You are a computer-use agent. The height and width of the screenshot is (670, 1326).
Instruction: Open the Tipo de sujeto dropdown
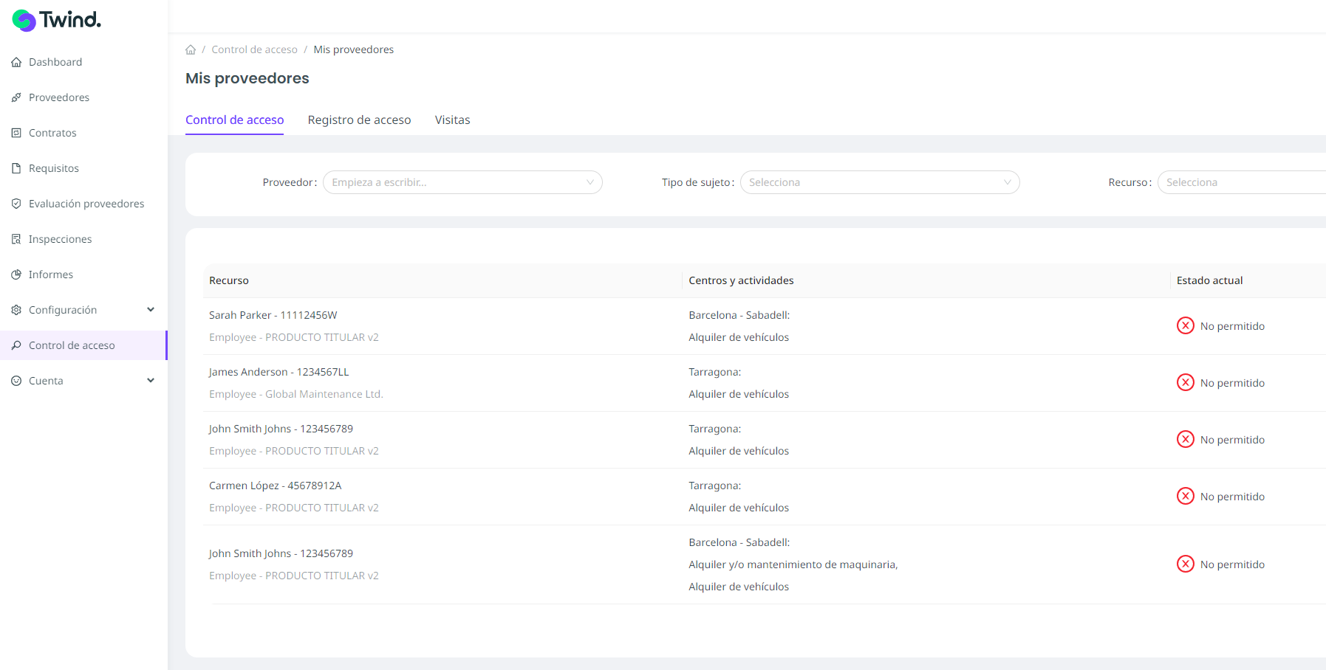[x=879, y=182]
